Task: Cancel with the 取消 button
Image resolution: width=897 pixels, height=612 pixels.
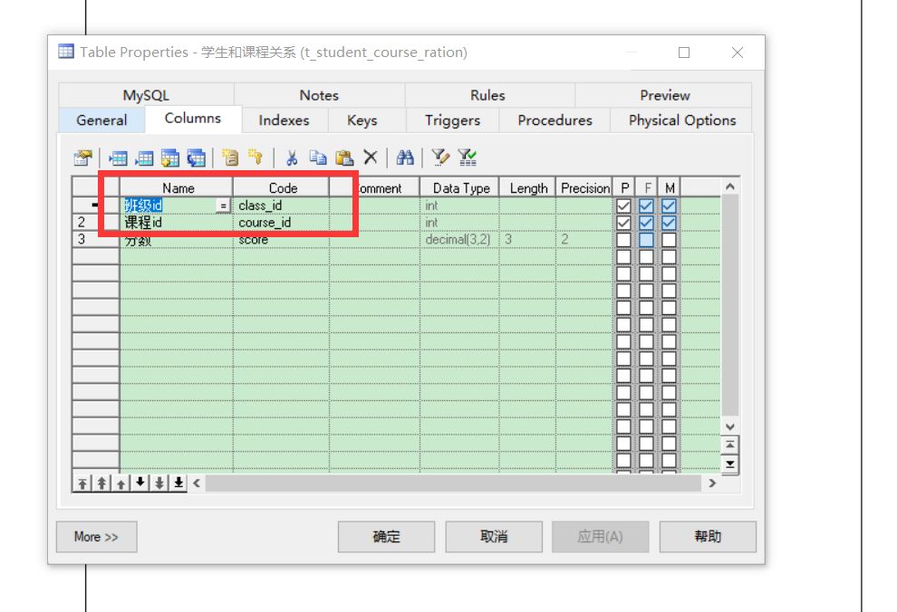Action: [494, 537]
